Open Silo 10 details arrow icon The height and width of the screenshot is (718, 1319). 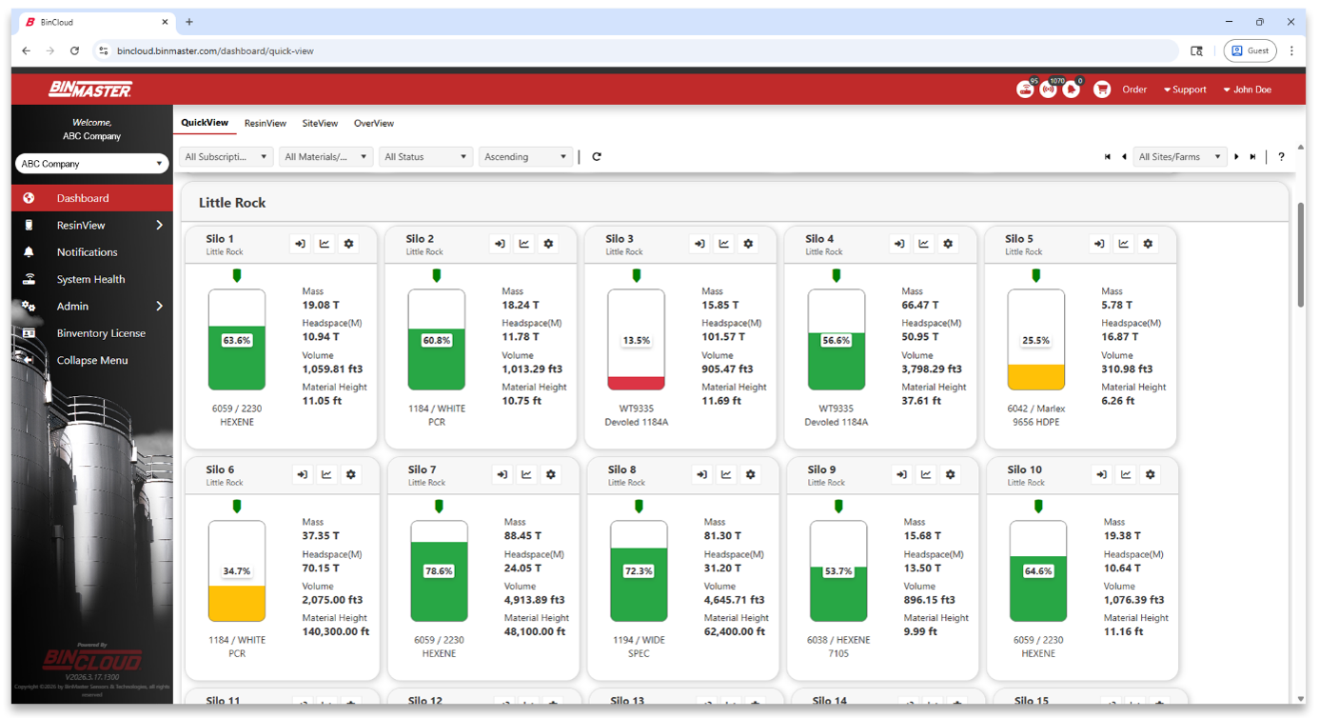coord(1101,474)
